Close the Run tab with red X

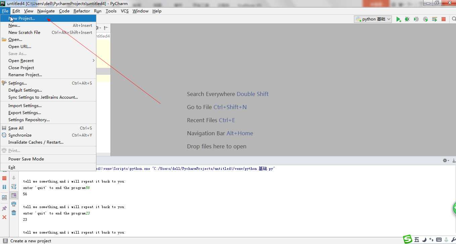(4, 217)
